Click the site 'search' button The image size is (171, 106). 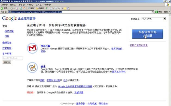[7, 62]
